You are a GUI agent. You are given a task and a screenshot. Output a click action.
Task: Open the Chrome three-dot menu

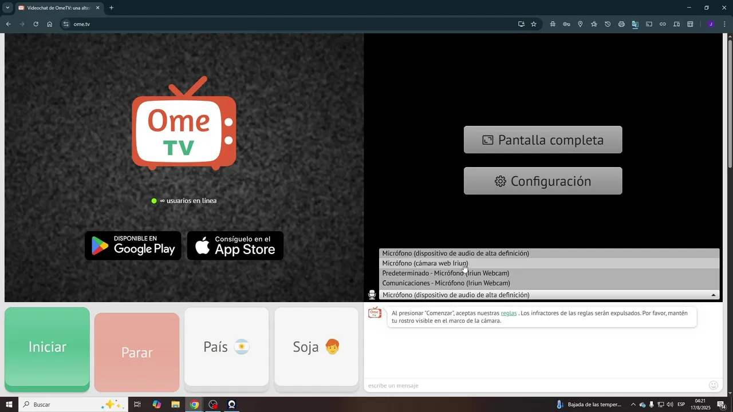pos(724,24)
